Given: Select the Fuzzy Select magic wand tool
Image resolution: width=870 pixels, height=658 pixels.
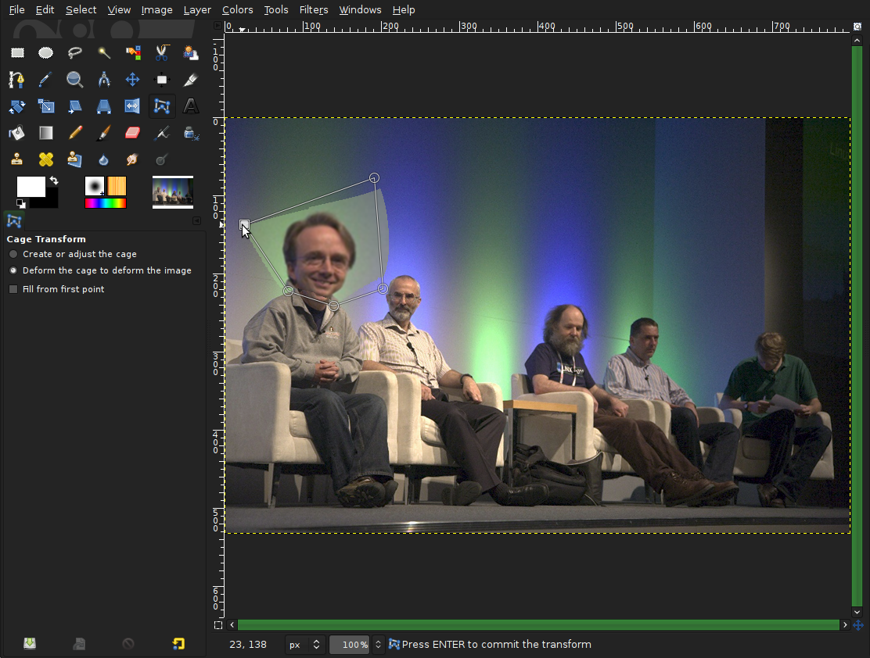Looking at the screenshot, I should 104,53.
